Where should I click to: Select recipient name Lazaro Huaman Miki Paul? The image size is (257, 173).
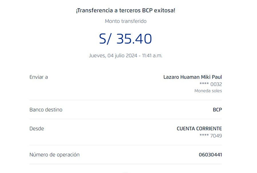(x=192, y=77)
